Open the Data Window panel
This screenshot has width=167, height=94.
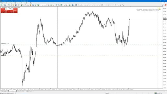pyautogui.click(x=11, y=5)
